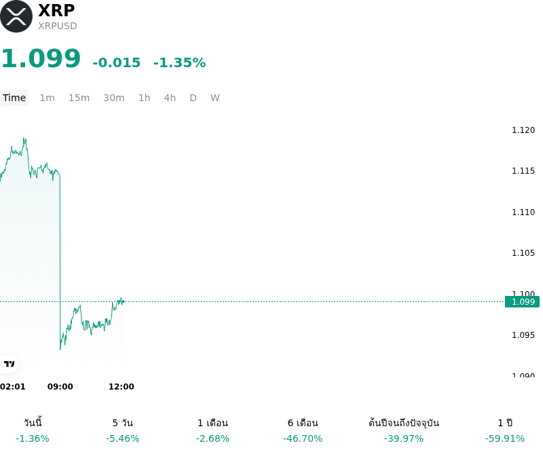
Task: Click the 09:00 time axis marker
Action: (x=60, y=387)
